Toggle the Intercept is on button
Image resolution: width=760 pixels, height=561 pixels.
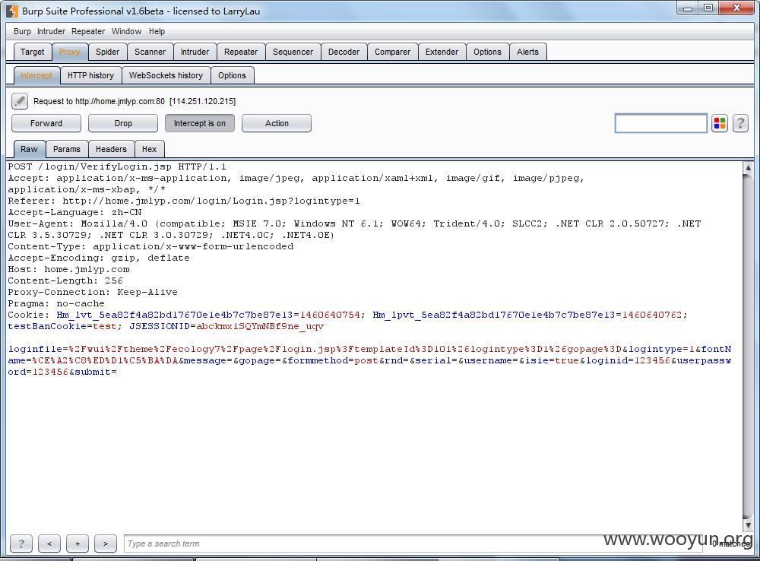tap(200, 123)
